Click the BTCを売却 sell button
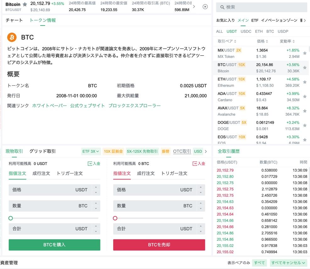This screenshot has height=269, width=310. click(159, 245)
